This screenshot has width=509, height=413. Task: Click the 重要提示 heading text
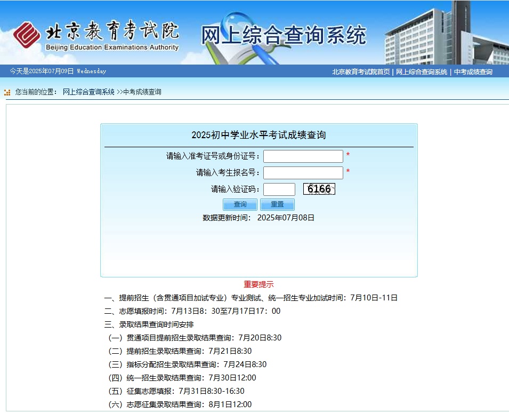(x=259, y=284)
